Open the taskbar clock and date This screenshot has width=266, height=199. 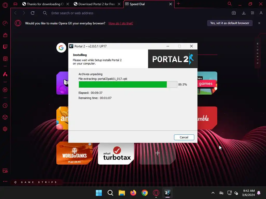[249, 193]
